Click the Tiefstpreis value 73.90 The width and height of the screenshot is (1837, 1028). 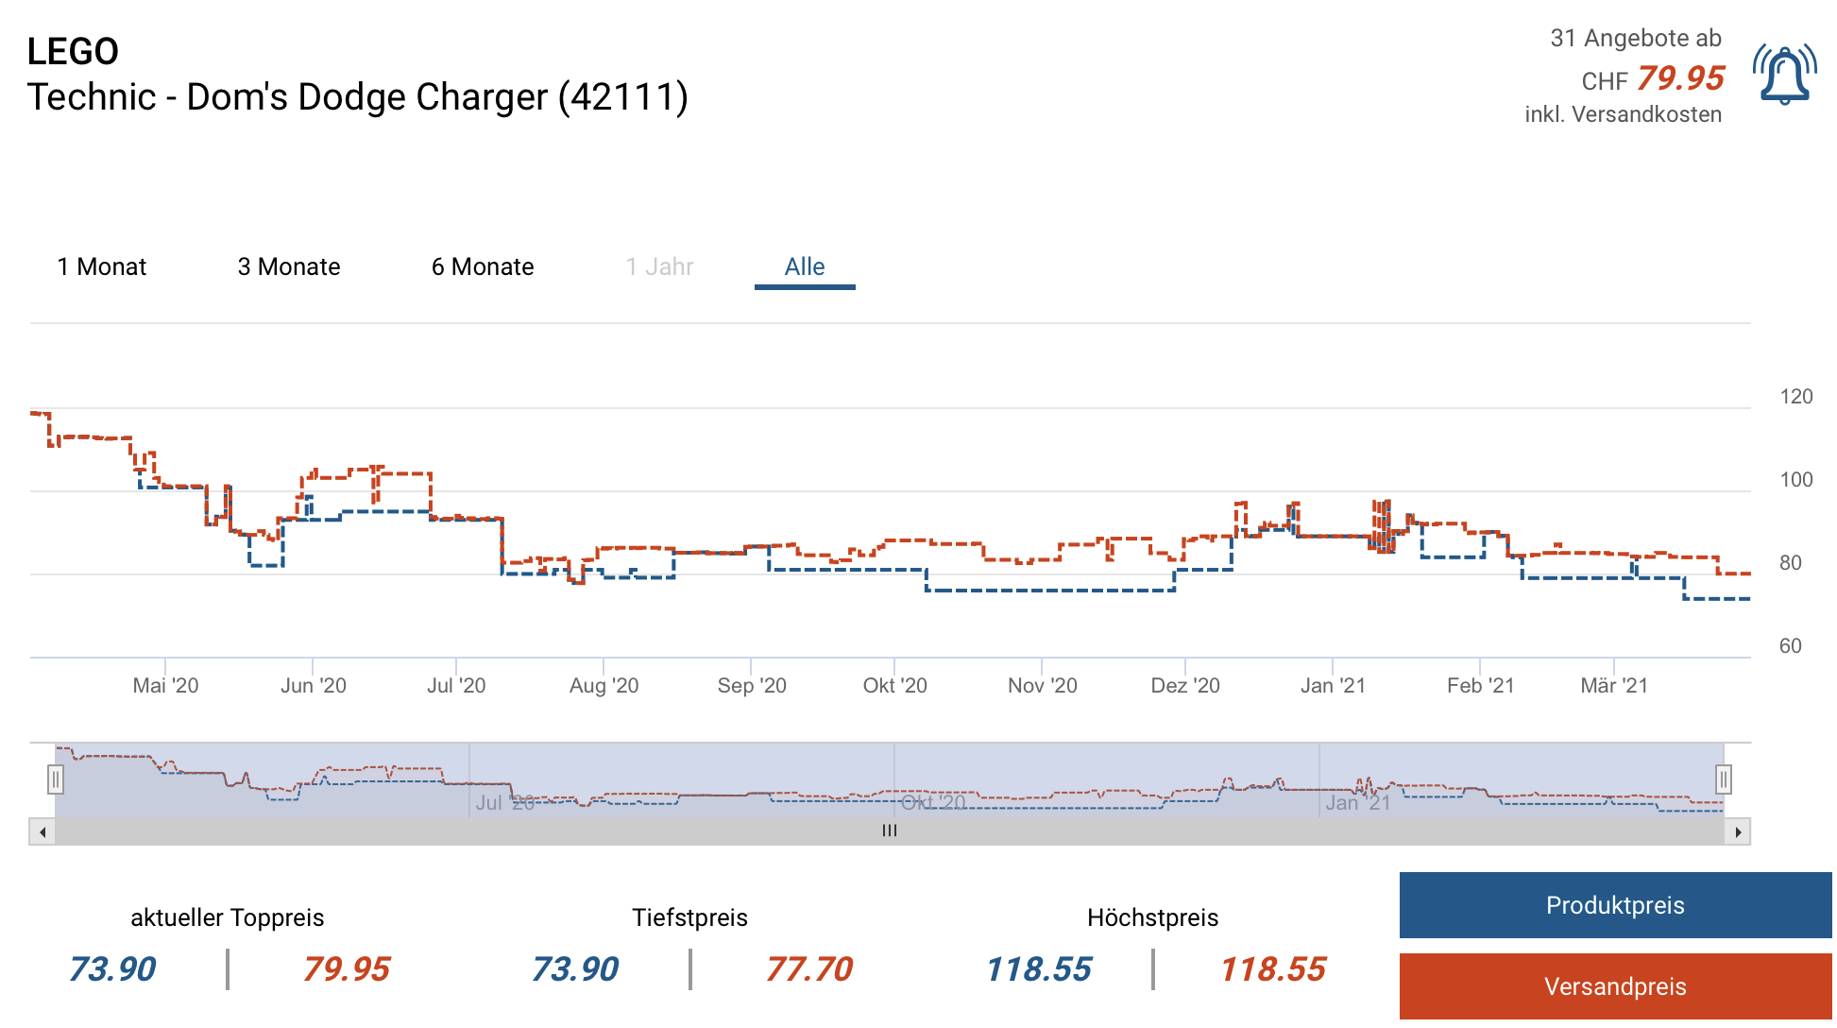(574, 969)
